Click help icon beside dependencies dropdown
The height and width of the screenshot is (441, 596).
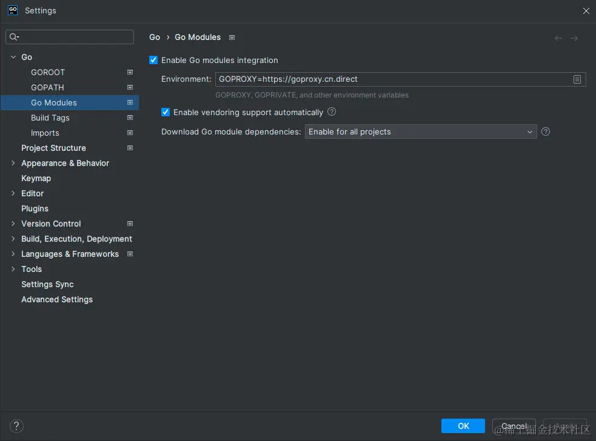546,131
